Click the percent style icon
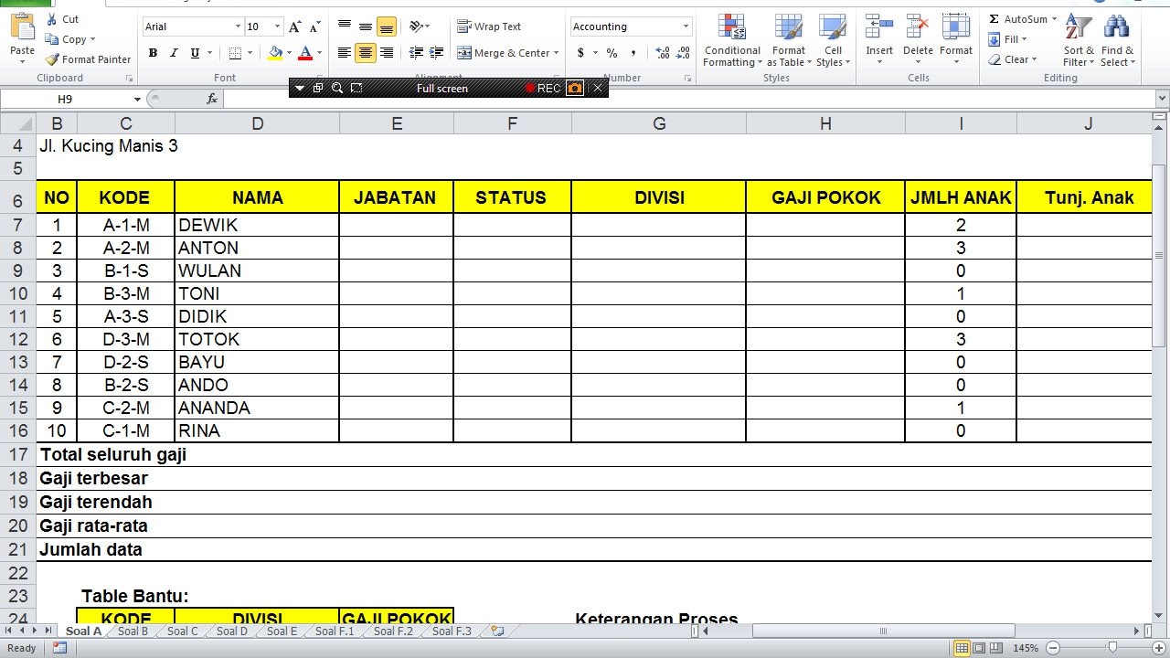Screen dimensions: 1170x658 [x=612, y=53]
